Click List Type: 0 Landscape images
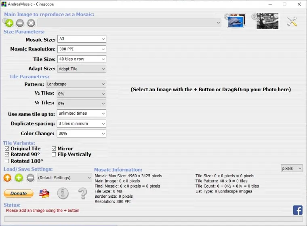The height and width of the screenshot is (226, 307). 224,191
